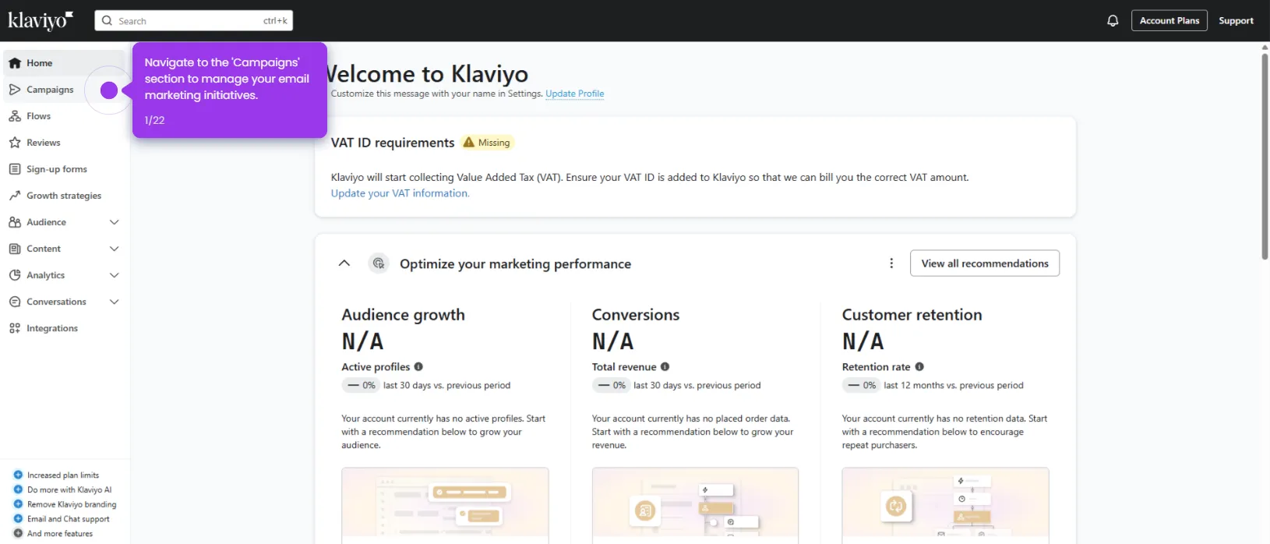The image size is (1270, 544).
Task: Click the Customer retention heading
Action: click(x=912, y=315)
